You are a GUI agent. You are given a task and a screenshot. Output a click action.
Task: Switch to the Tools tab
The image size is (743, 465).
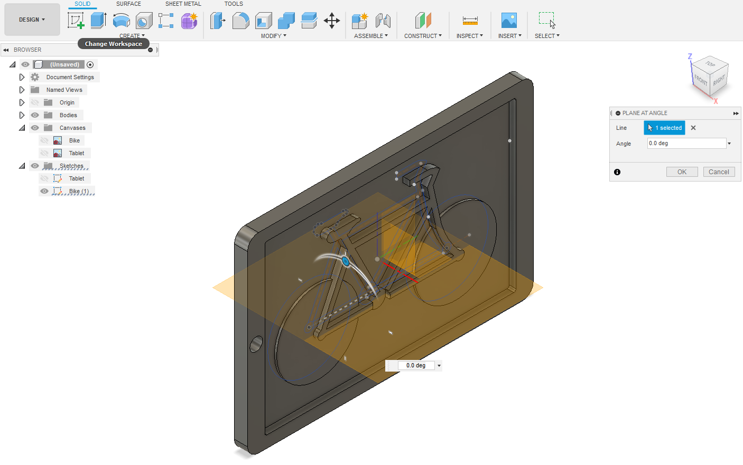[x=234, y=4]
